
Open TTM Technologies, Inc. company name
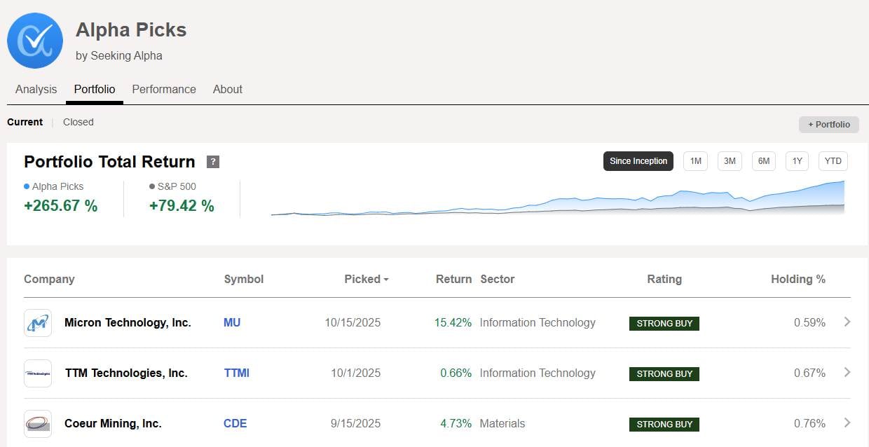pos(126,373)
